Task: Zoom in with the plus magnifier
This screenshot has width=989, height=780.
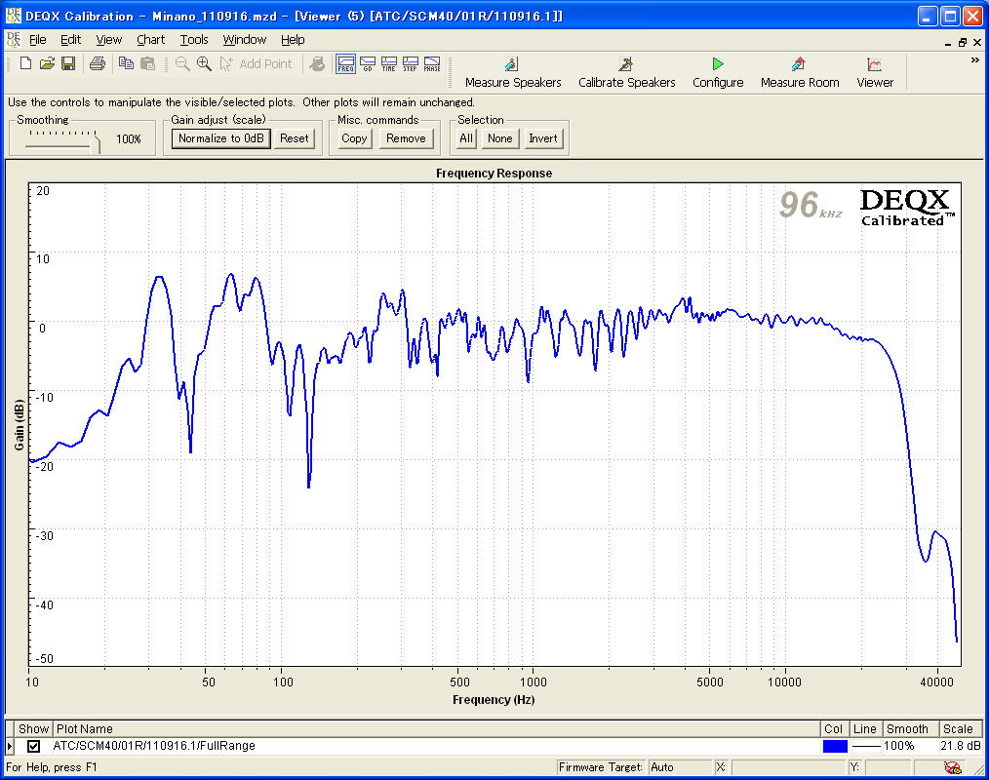Action: click(204, 63)
